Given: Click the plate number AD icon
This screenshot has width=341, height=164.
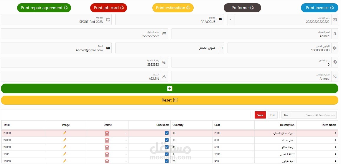Looking at the screenshot, I should coord(335,20).
